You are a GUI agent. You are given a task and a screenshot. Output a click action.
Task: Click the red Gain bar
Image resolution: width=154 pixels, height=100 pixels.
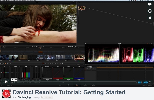coord(25,75)
